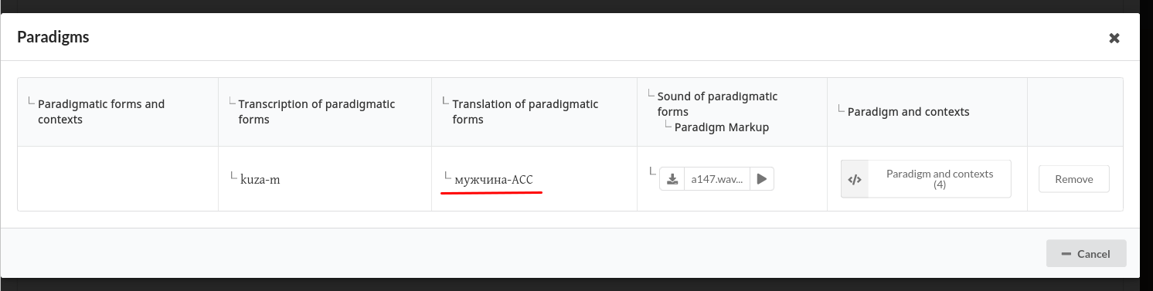The width and height of the screenshot is (1153, 291).
Task: Click the code brackets icon
Action: click(x=855, y=179)
